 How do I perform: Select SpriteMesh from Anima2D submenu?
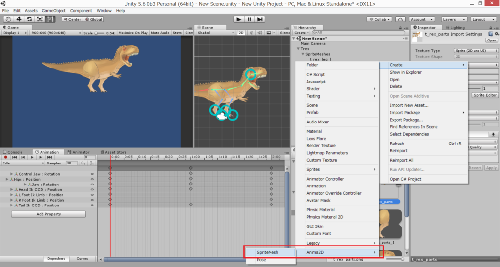coord(271,252)
